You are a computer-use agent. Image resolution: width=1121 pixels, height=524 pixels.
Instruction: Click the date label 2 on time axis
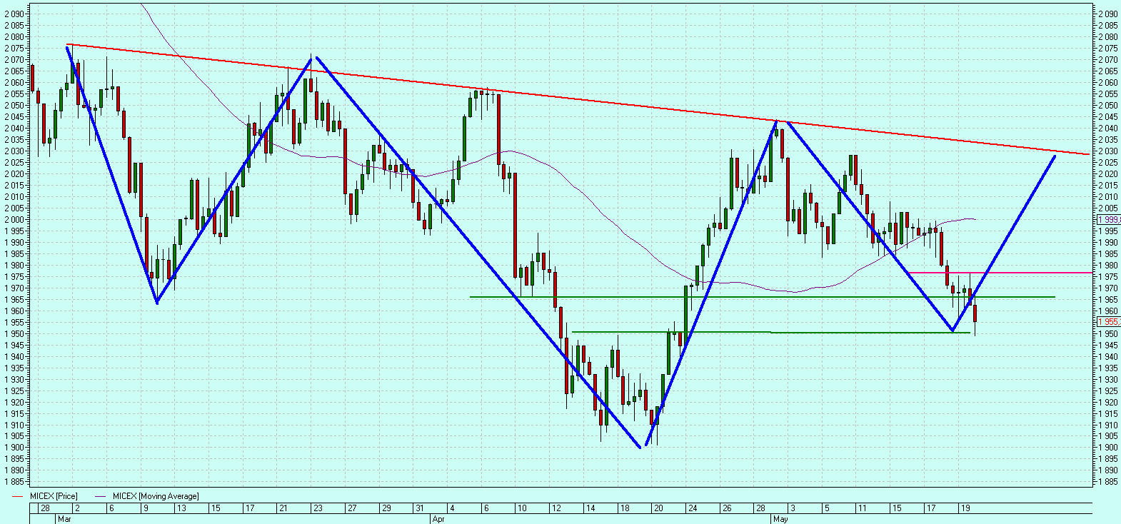(77, 508)
